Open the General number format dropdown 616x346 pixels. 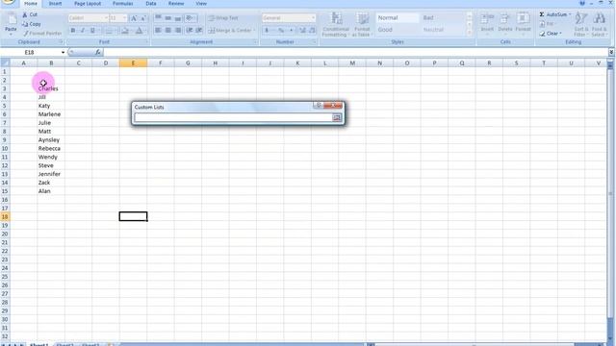pos(313,18)
